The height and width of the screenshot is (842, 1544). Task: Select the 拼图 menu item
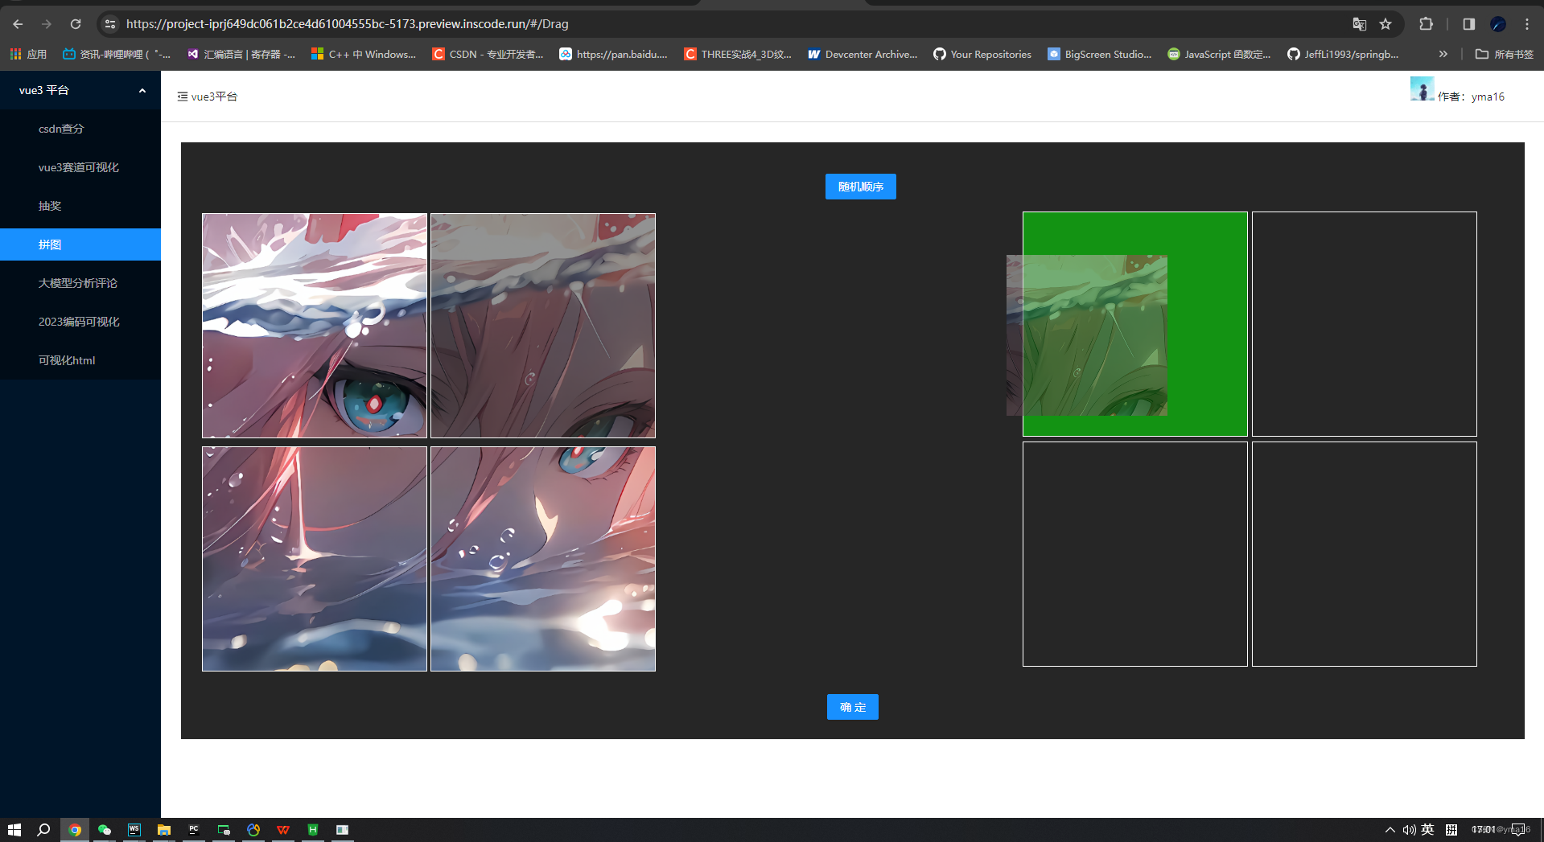(80, 244)
